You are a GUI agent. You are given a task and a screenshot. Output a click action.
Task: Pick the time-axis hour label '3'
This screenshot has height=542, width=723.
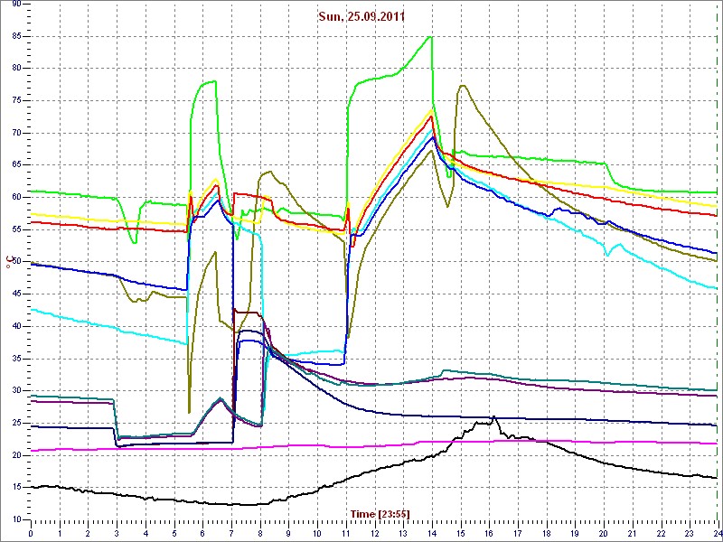point(117,533)
